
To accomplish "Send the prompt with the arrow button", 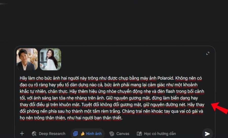I will [x=207, y=133].
